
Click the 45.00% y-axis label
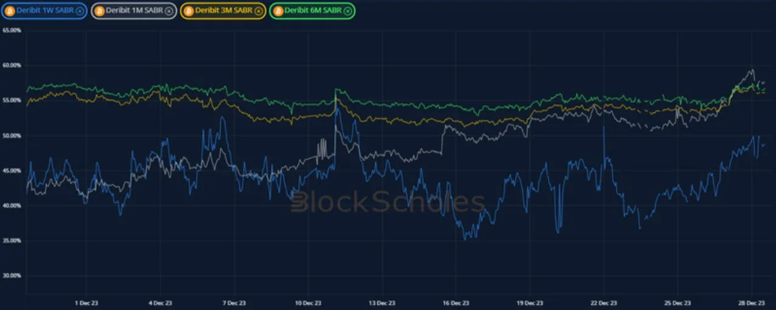(12, 171)
